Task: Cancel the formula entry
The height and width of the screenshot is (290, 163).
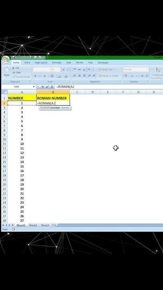Action: tap(43, 87)
